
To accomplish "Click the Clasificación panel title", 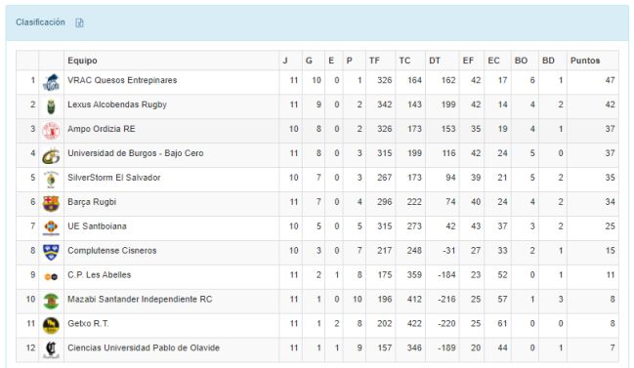I will point(40,22).
